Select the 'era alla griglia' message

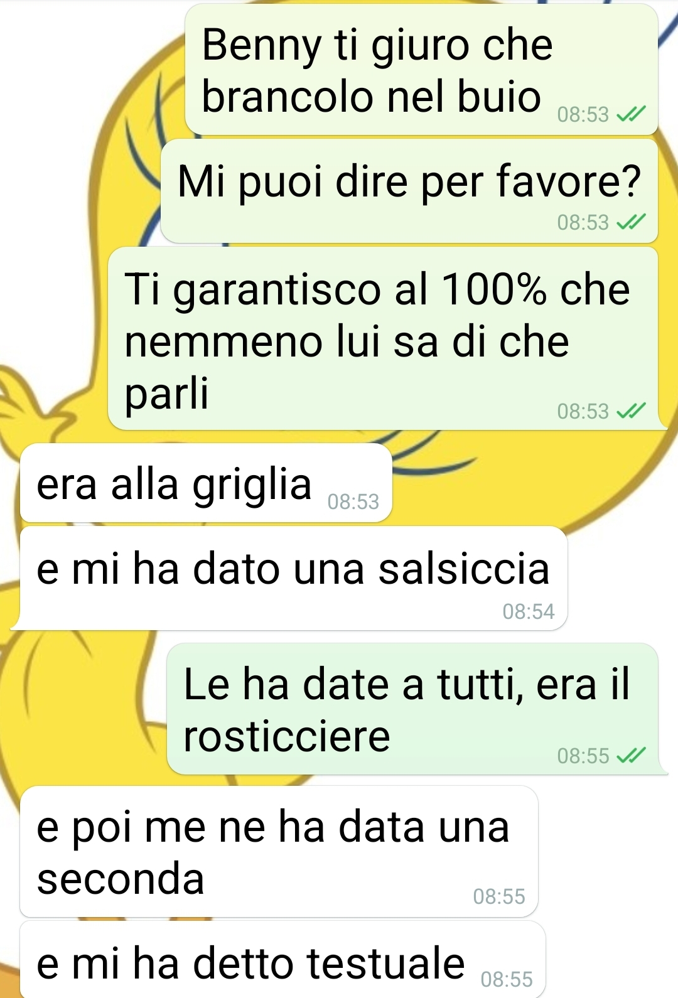point(206,483)
